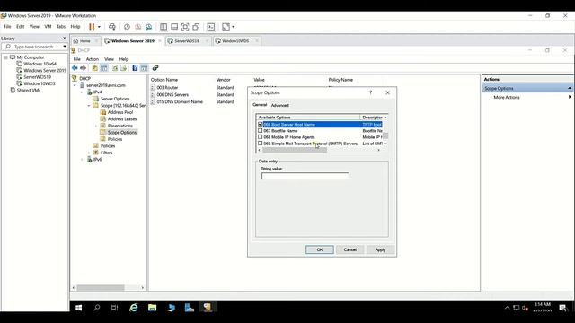575x323 pixels.
Task: Switch to the Advanced tab in Scope Options
Action: click(x=279, y=106)
